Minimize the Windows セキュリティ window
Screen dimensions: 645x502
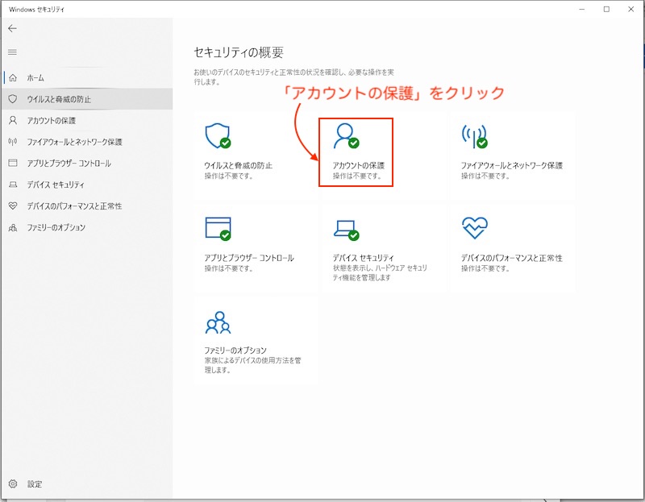(x=581, y=9)
